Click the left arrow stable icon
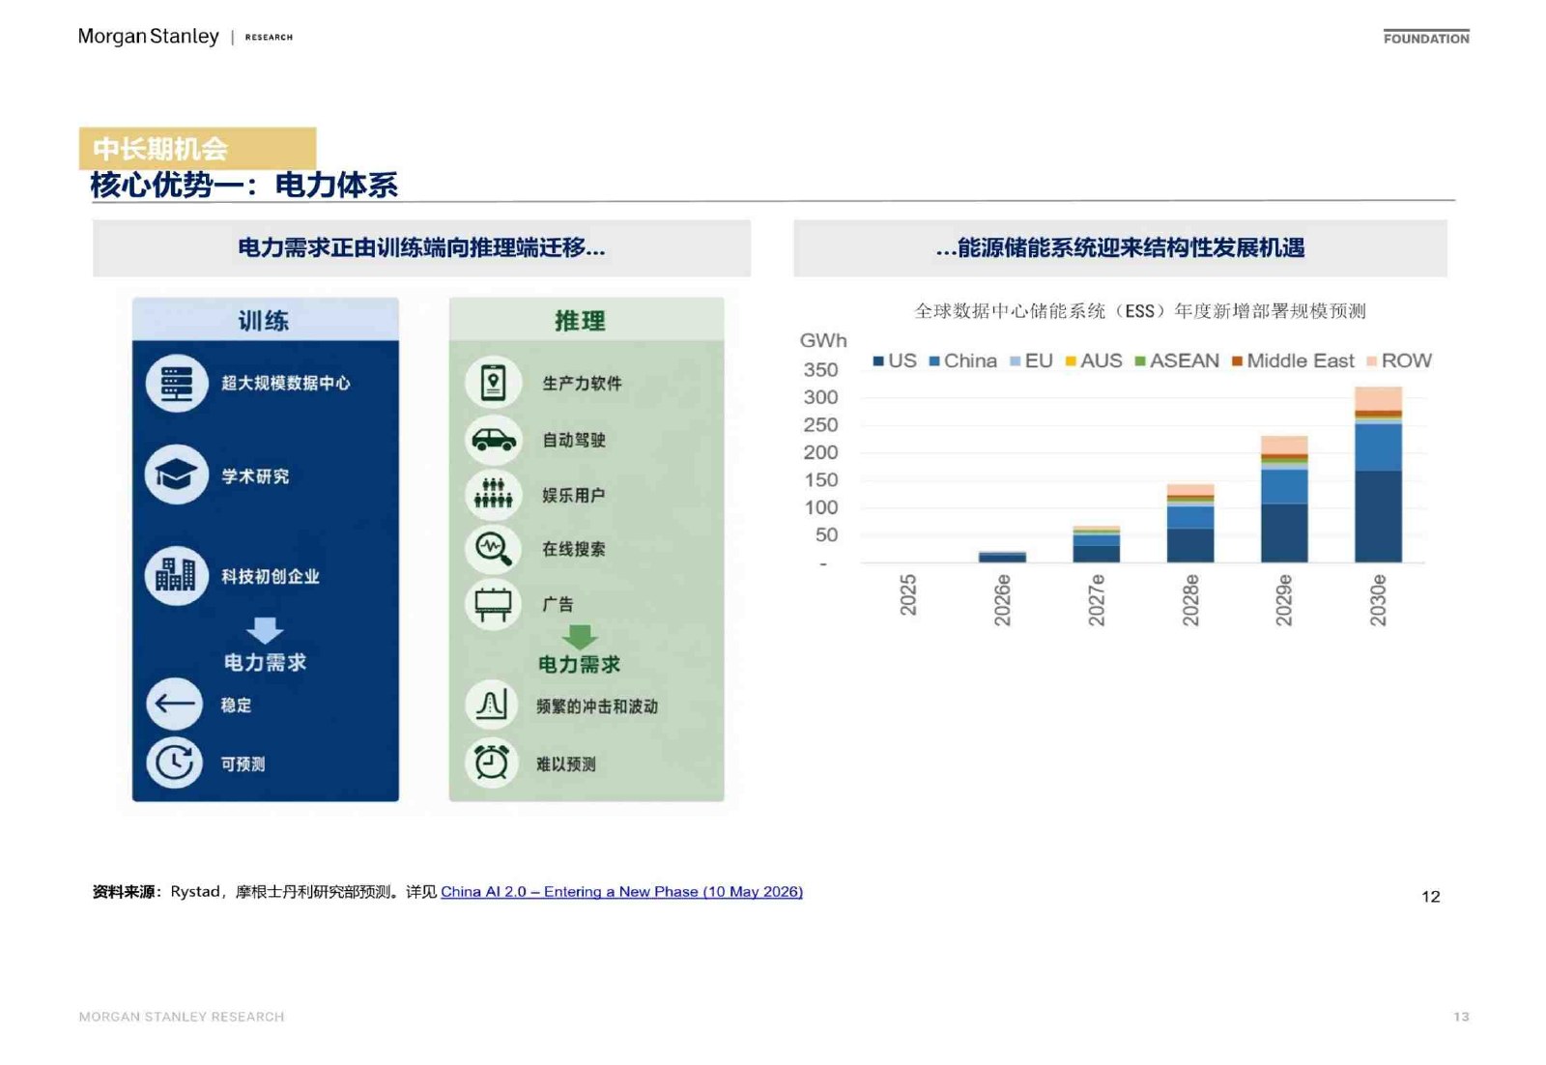This screenshot has width=1546, height=1065. coord(175,704)
